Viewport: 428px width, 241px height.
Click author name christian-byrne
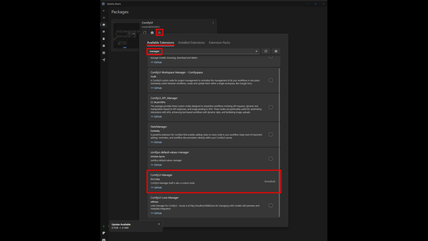tap(157, 156)
